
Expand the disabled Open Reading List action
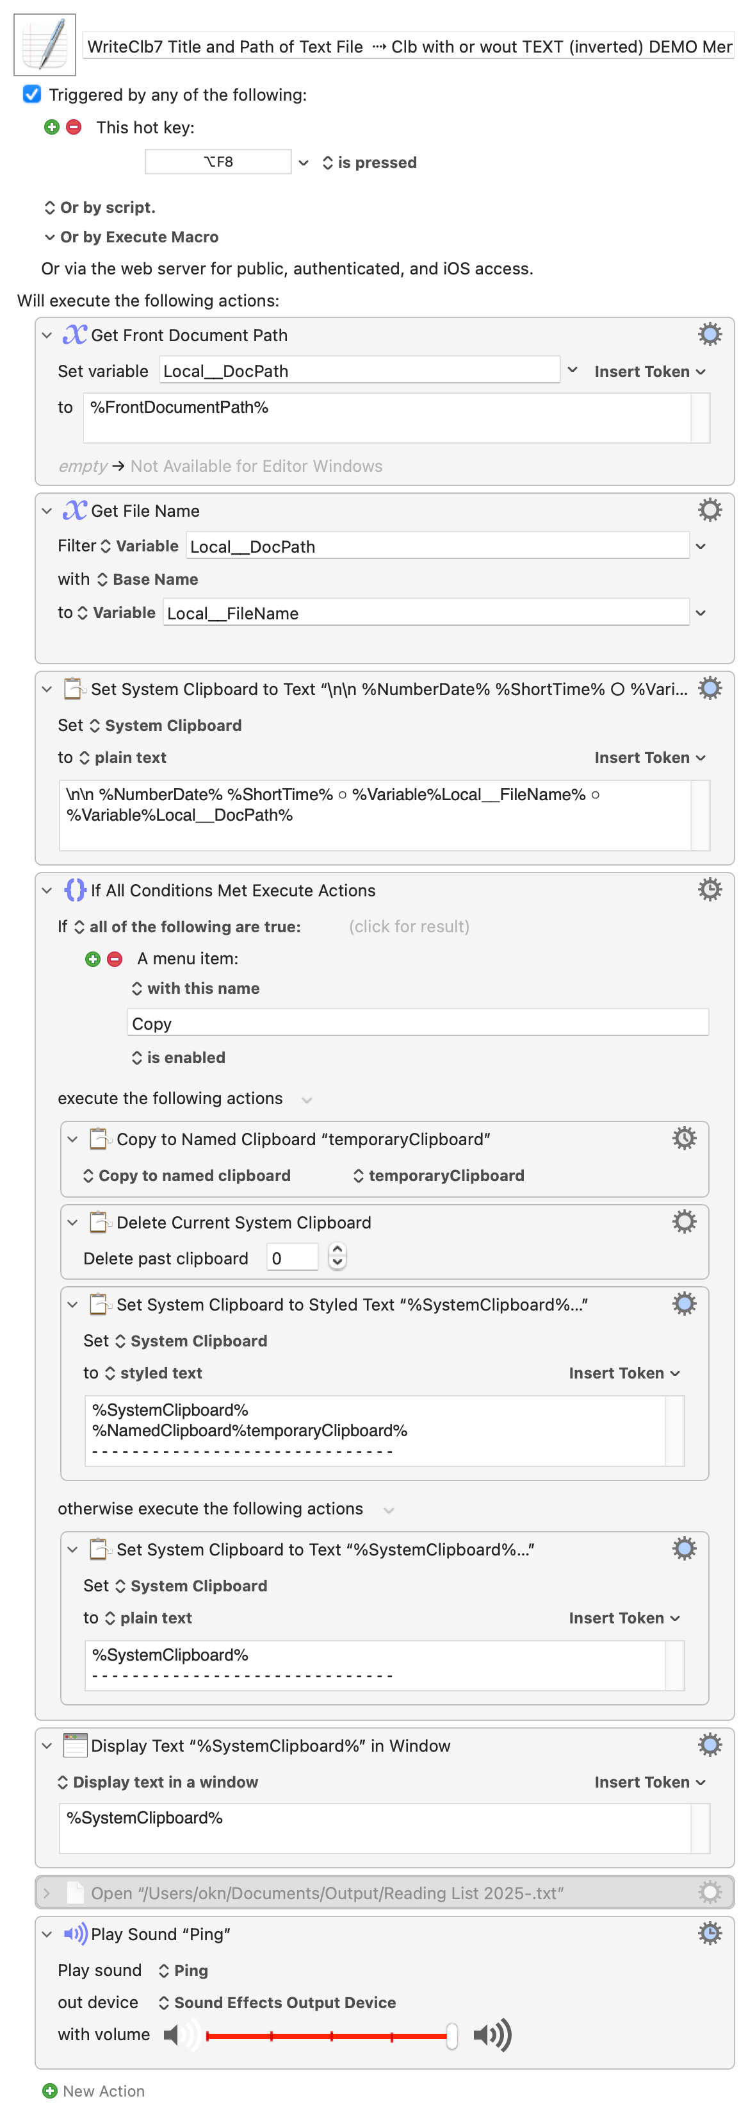[47, 1892]
